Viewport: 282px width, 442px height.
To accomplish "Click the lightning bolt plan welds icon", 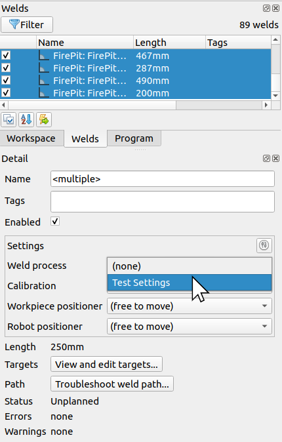I will click(44, 120).
